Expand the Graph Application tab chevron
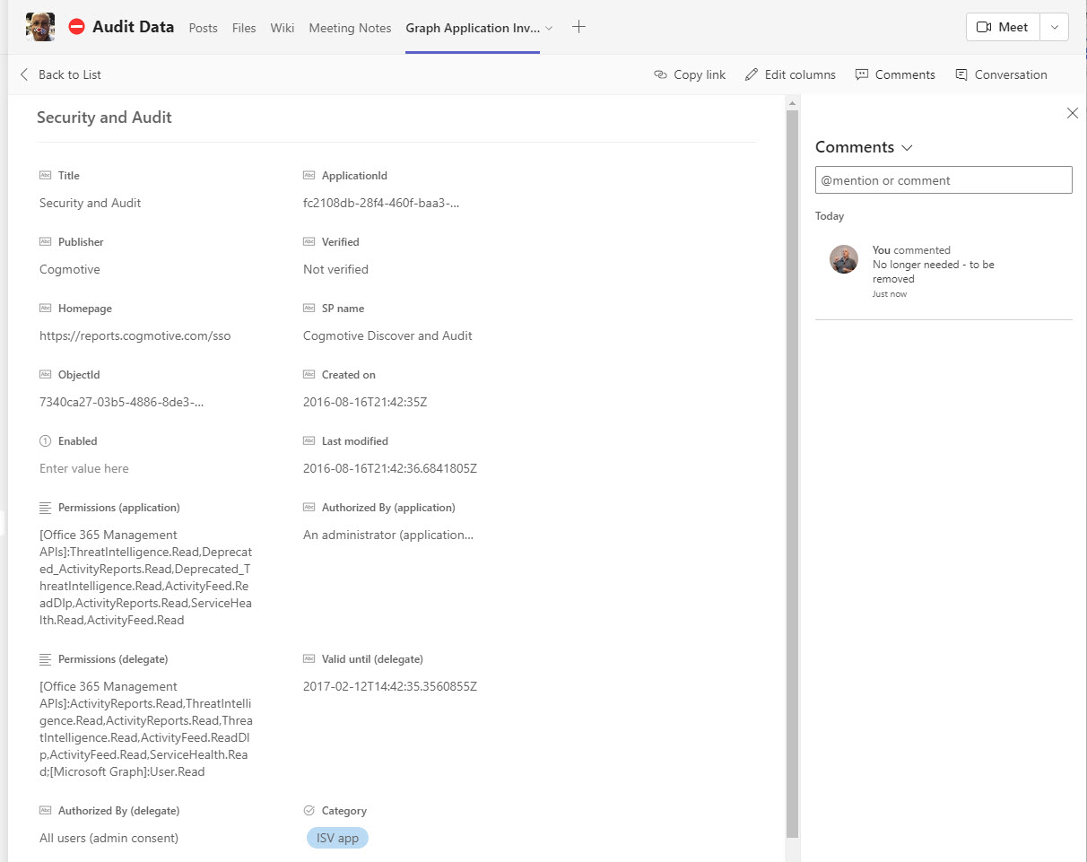 (549, 28)
